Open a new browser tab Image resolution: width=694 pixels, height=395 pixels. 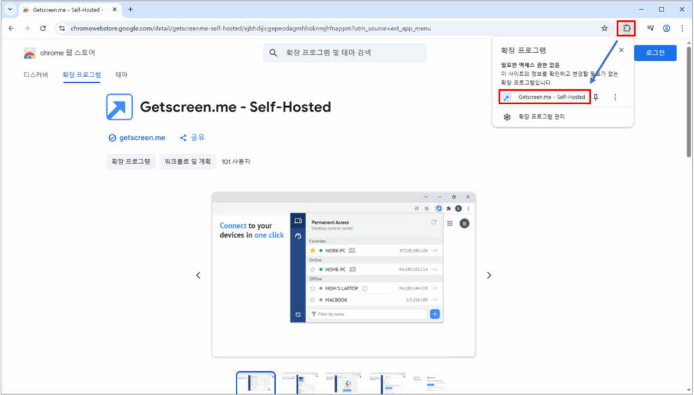pos(130,9)
